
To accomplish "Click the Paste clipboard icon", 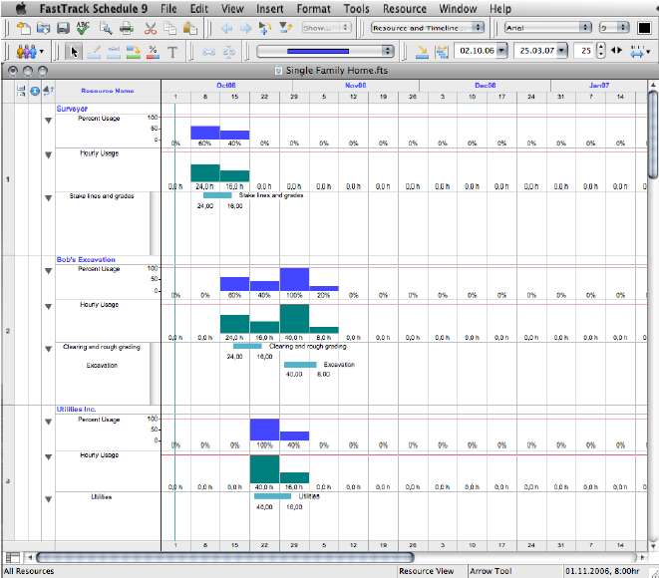I will [190, 28].
